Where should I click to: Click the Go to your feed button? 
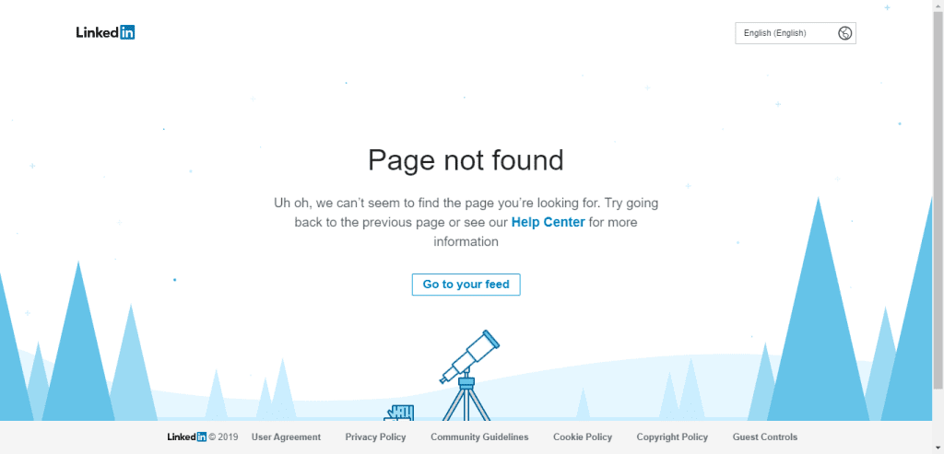pyautogui.click(x=466, y=285)
